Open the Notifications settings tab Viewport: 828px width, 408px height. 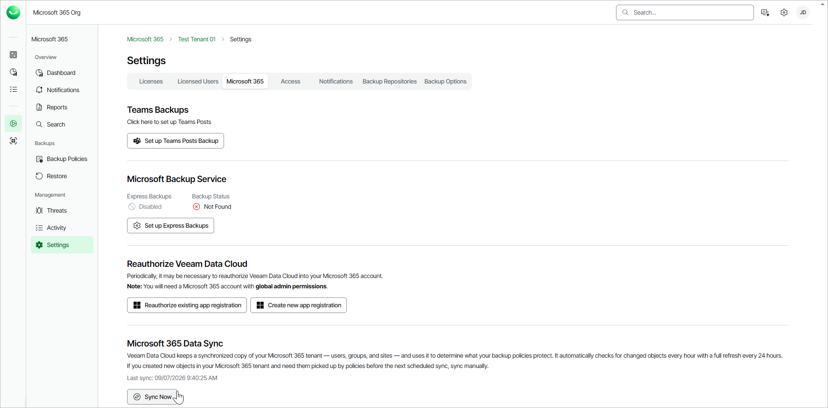336,81
